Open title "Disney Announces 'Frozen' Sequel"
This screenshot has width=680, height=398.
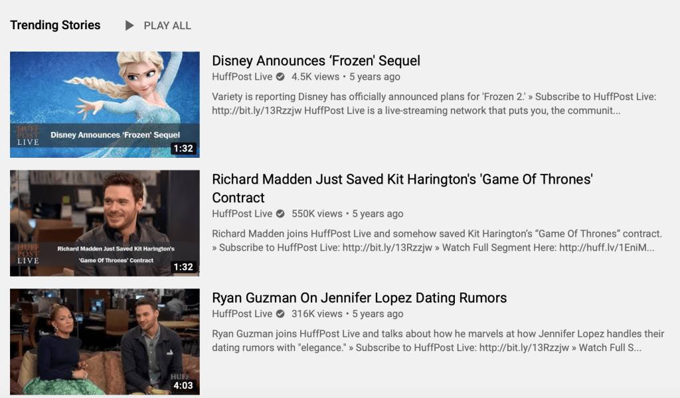315,61
